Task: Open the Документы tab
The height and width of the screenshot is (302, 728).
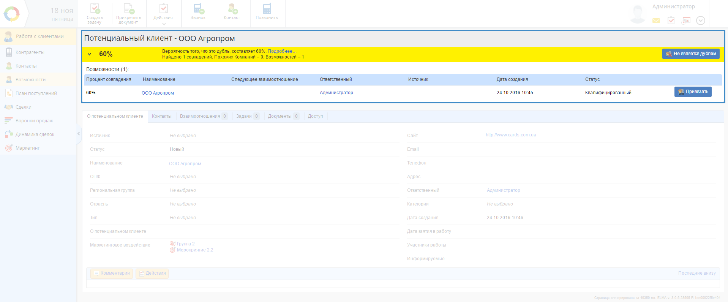Action: 280,116
